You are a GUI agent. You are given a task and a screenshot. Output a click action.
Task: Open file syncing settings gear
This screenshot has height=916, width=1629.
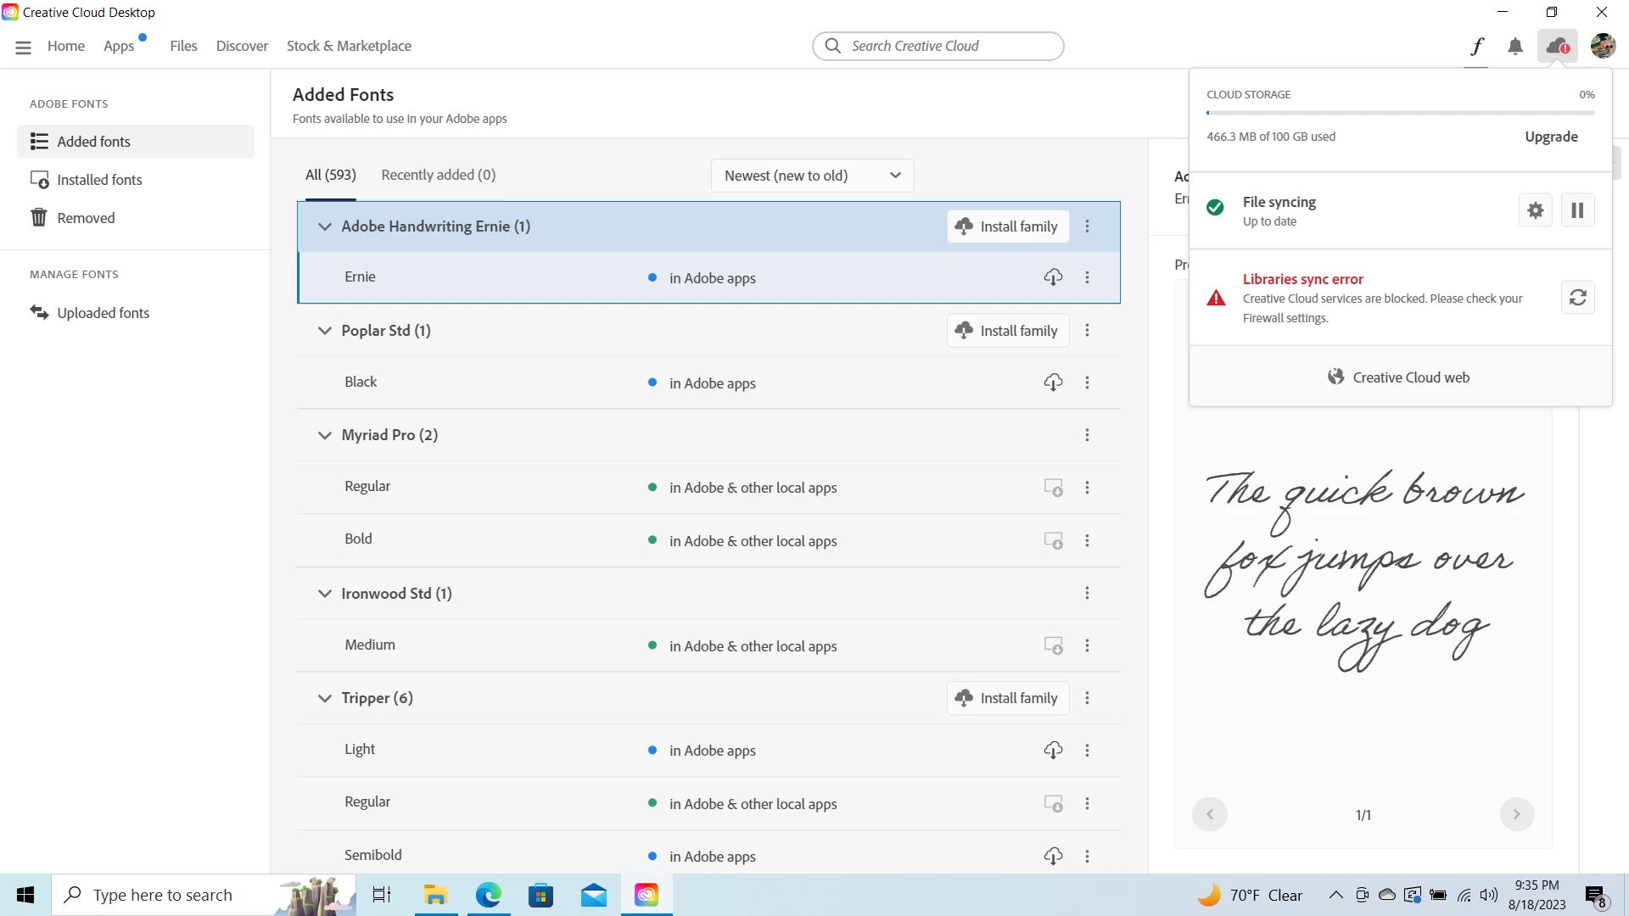[1535, 210]
